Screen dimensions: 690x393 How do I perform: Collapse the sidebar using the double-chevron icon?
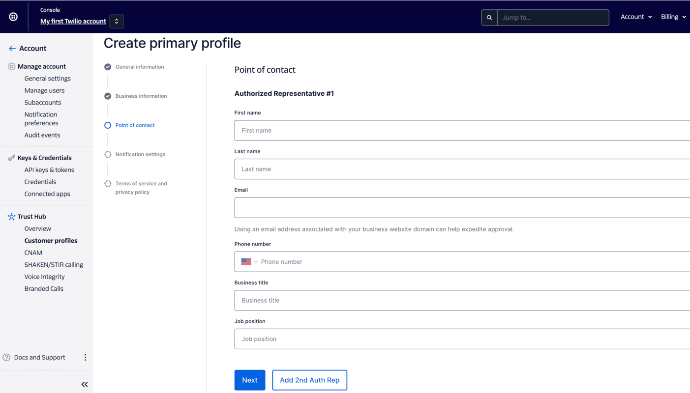point(84,384)
